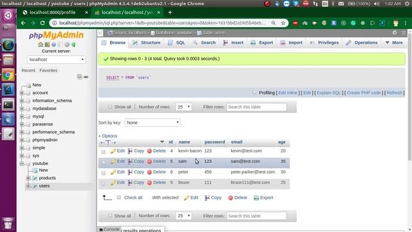
Task: Collapse the youtube database node
Action: pyautogui.click(x=22, y=164)
